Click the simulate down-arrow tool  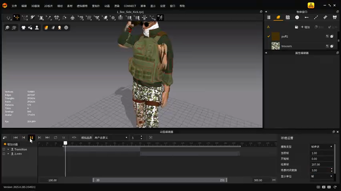pyautogui.click(x=9, y=18)
